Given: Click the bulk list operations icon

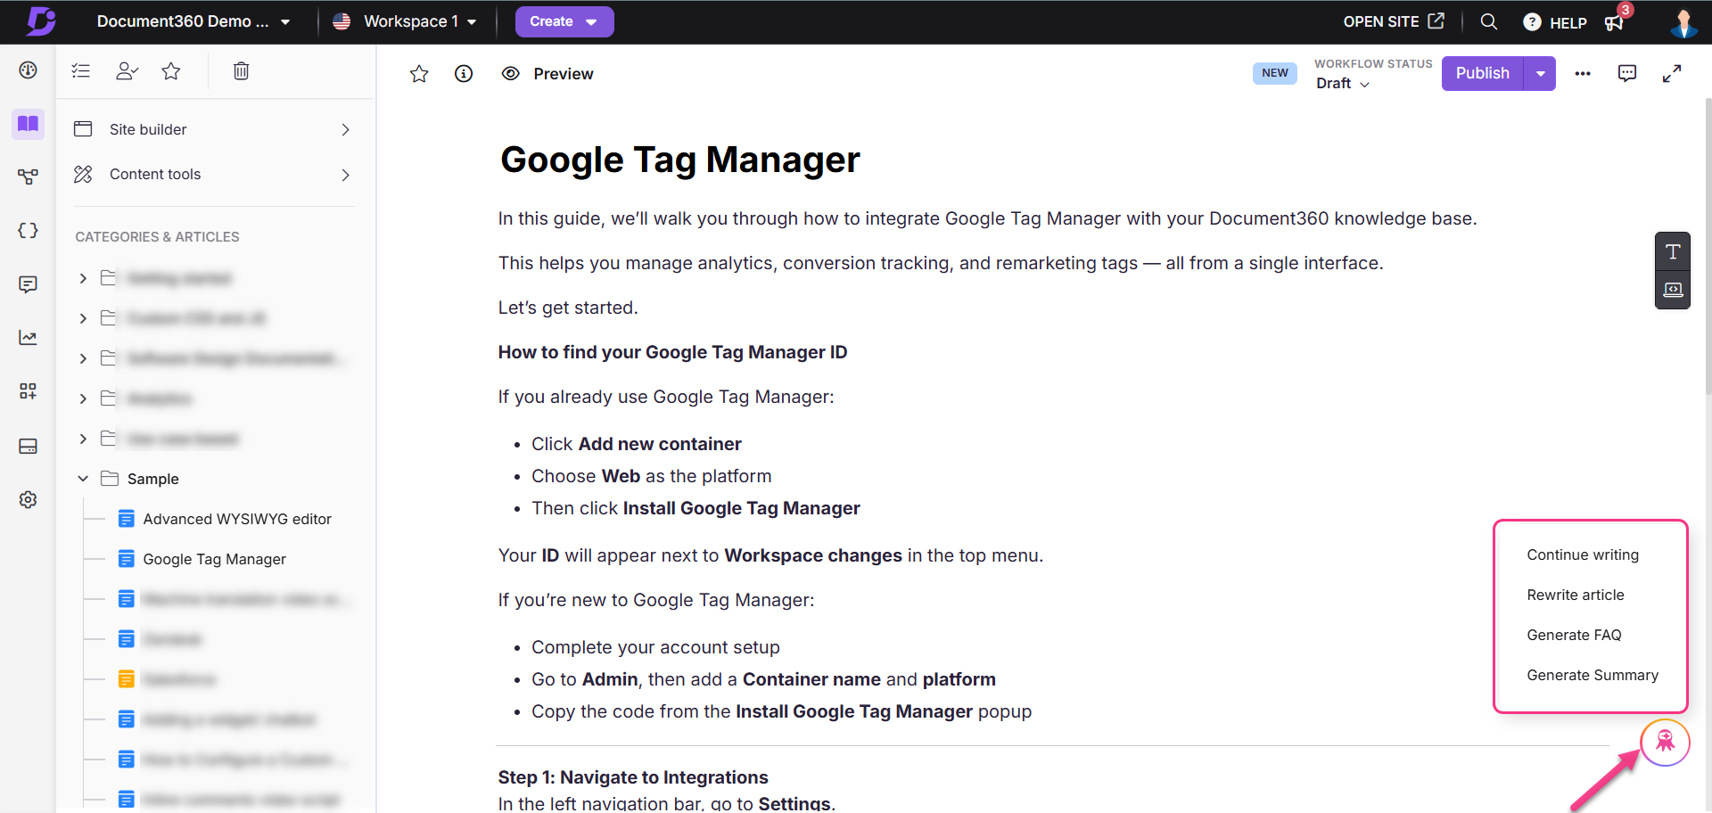Looking at the screenshot, I should pos(81,71).
